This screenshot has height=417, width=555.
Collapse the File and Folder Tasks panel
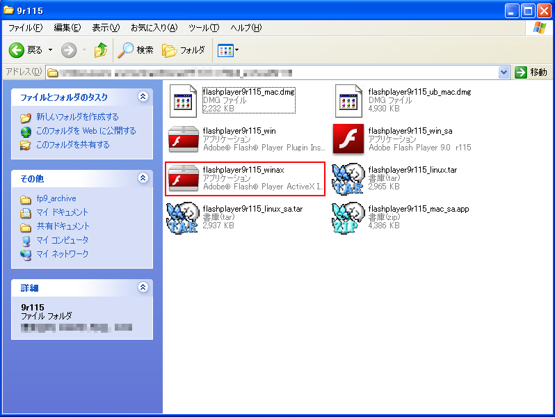click(143, 97)
